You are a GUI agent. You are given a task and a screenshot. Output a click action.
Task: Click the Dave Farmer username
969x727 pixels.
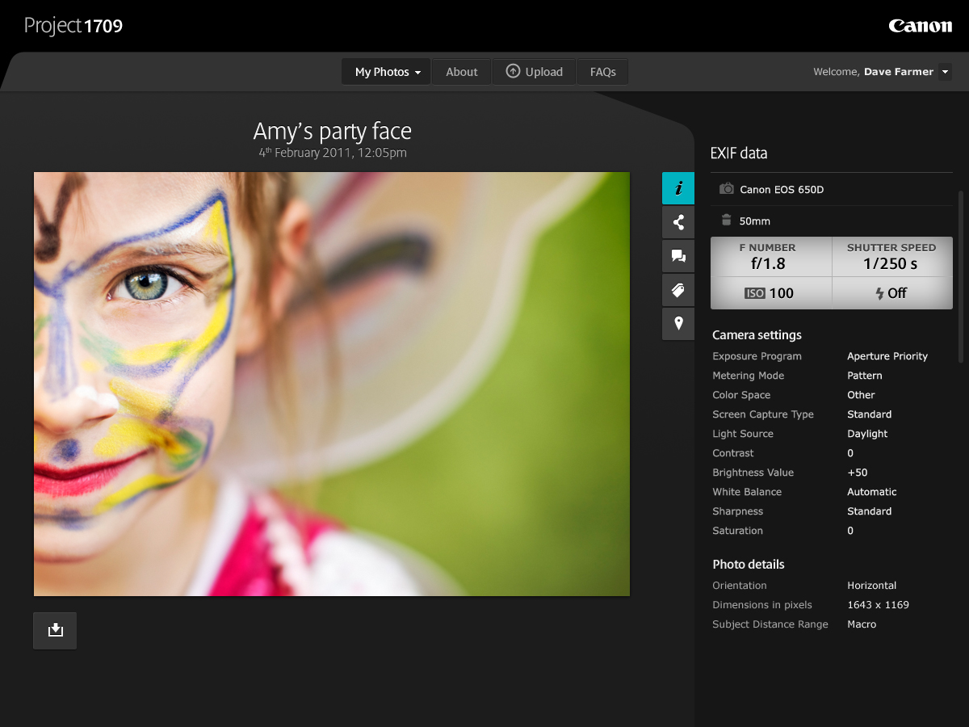tap(898, 72)
